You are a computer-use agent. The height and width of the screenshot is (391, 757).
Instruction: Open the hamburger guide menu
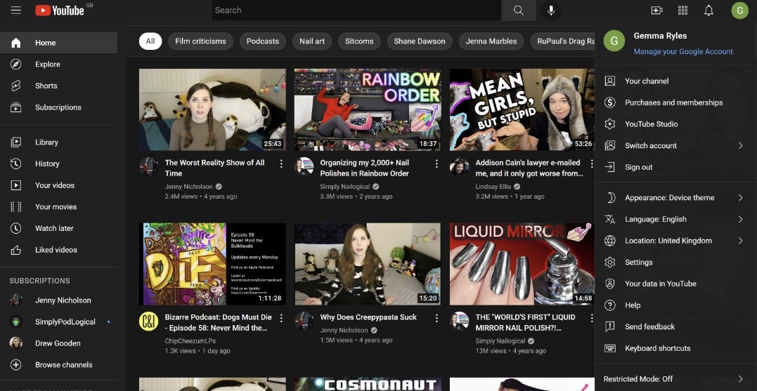16,10
